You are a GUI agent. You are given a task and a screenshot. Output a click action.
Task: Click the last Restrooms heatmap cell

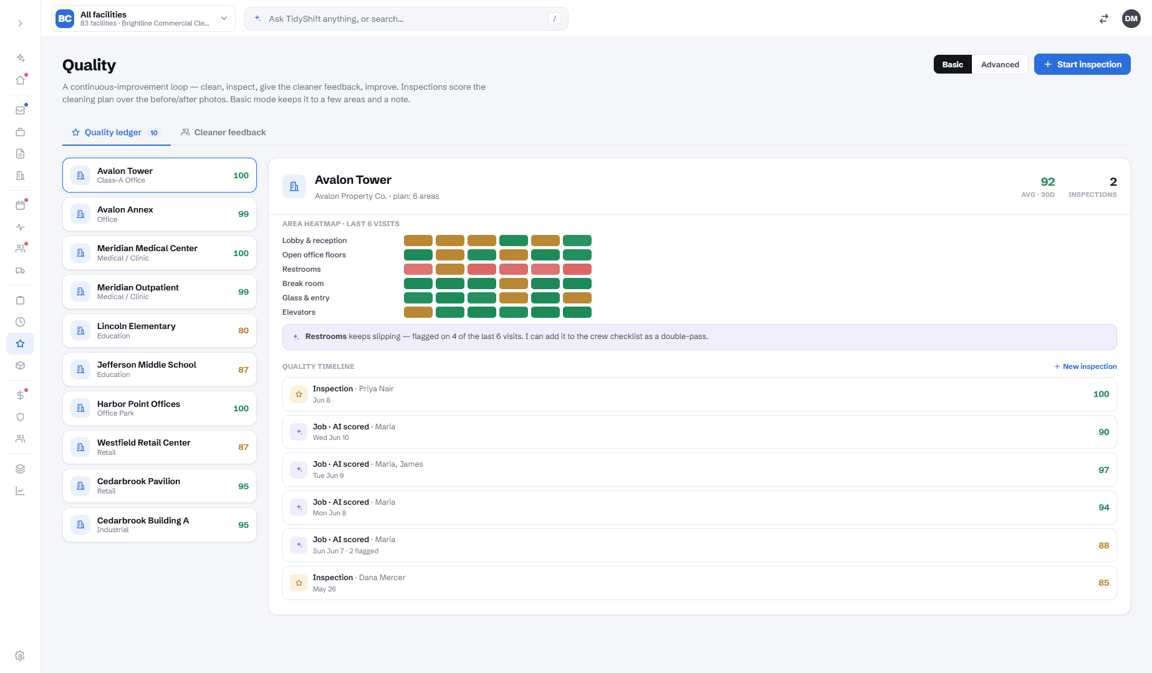(577, 269)
